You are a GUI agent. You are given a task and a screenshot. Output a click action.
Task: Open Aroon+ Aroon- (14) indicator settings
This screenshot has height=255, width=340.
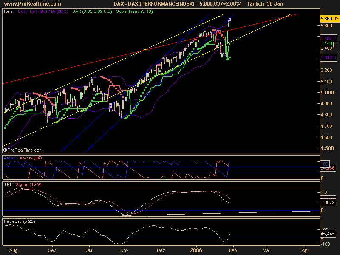tap(23, 158)
